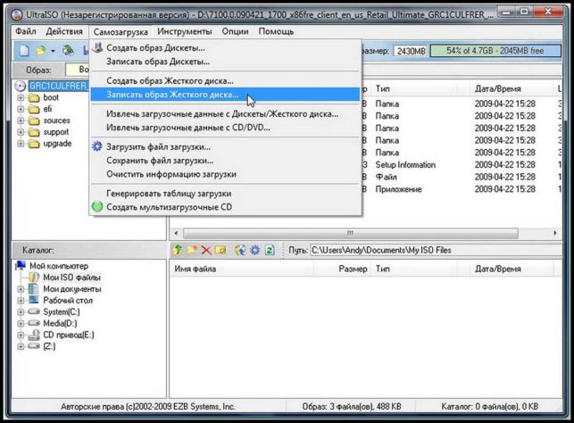Choose Создать образ Жесткого диска
574x423 pixels.
click(225, 80)
